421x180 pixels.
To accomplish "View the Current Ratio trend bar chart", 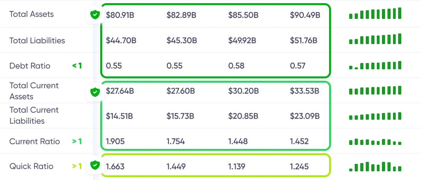I will [x=375, y=141].
